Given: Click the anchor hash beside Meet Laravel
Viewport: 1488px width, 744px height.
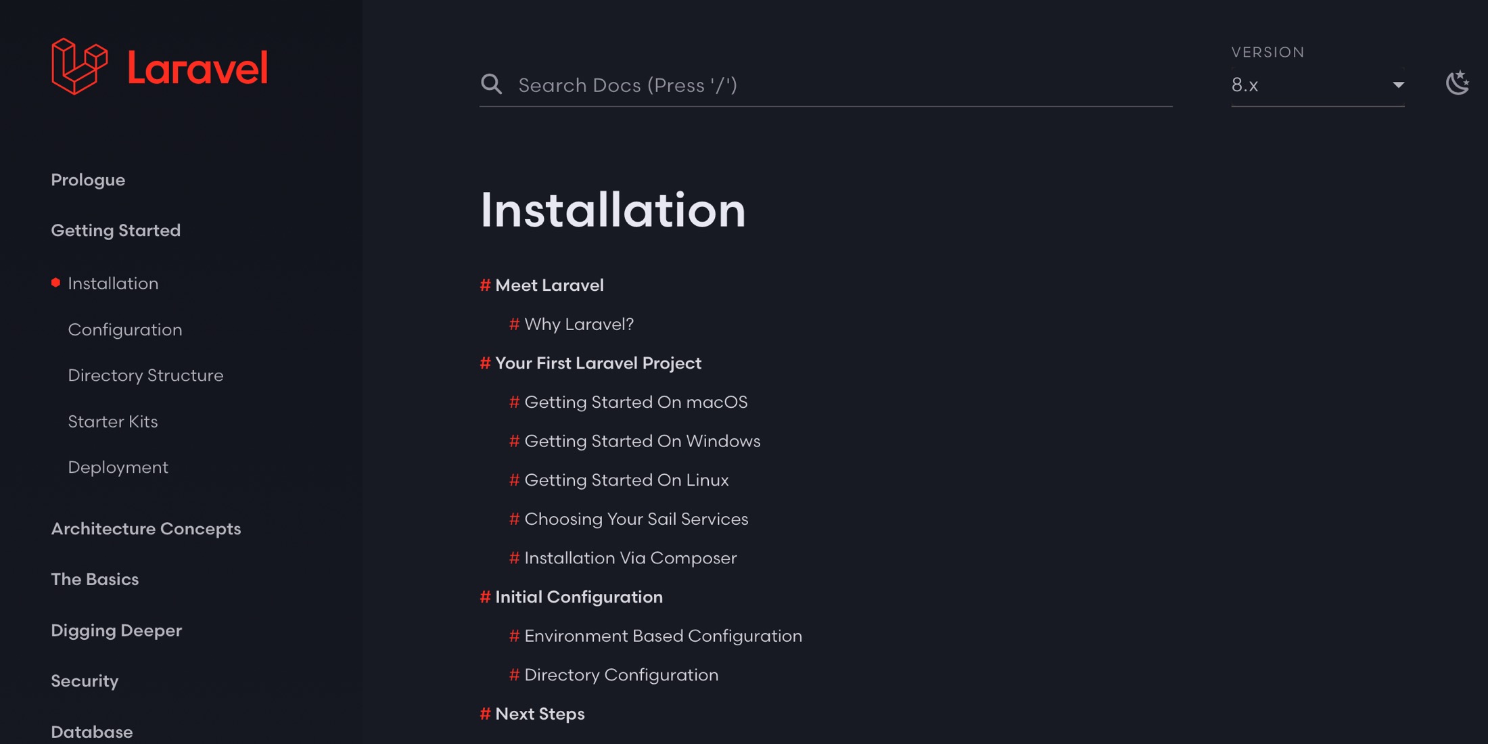Looking at the screenshot, I should coord(484,285).
